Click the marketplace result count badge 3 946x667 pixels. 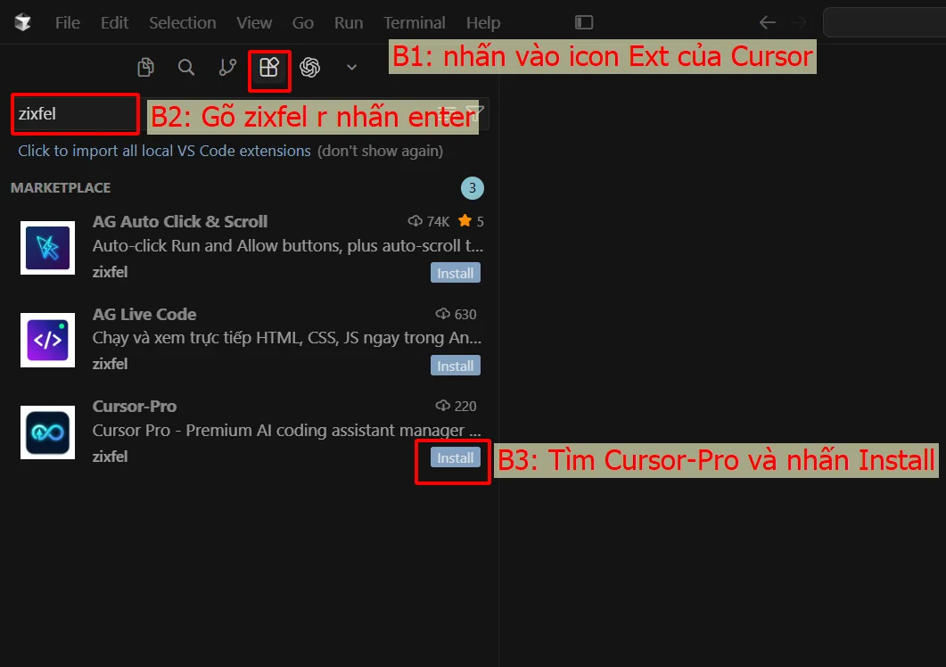click(x=473, y=188)
